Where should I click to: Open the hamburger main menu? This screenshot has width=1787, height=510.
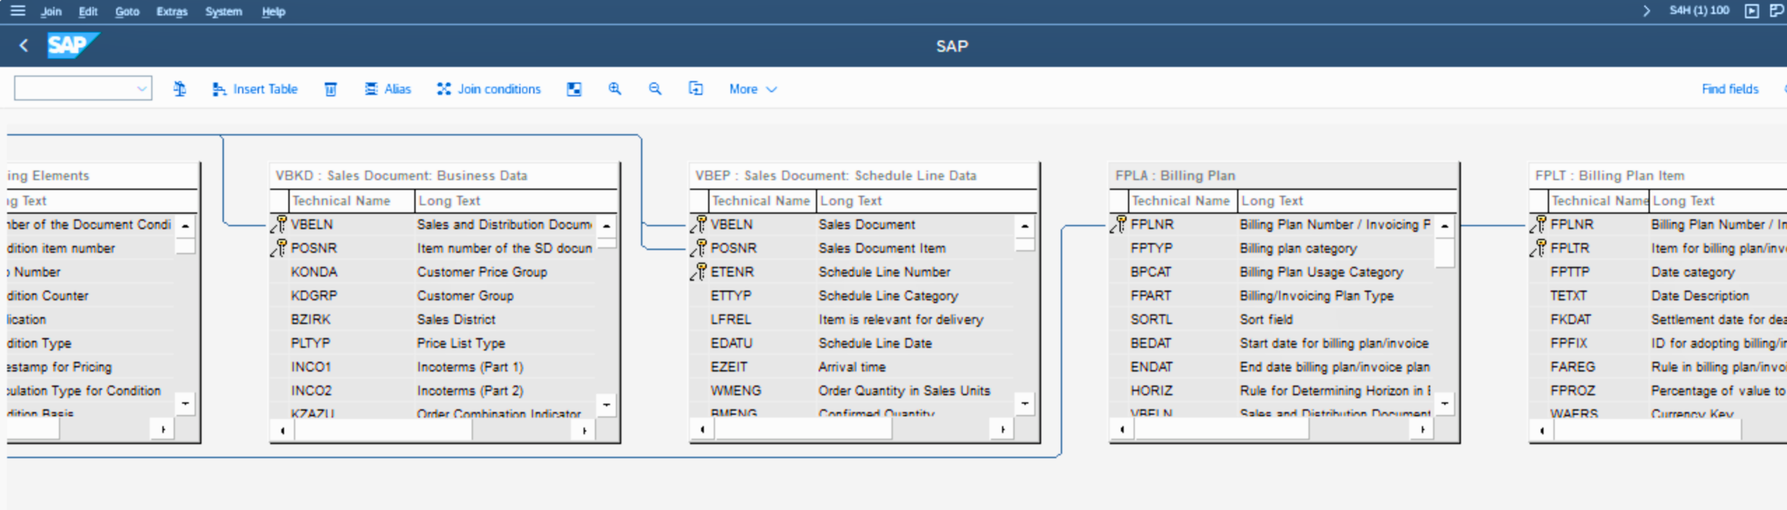[x=18, y=11]
